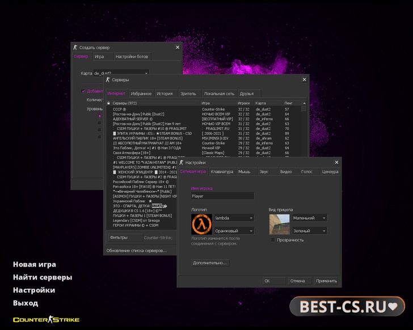Open Интернет tab in Серверы
This screenshot has width=413, height=330.
[x=116, y=94]
